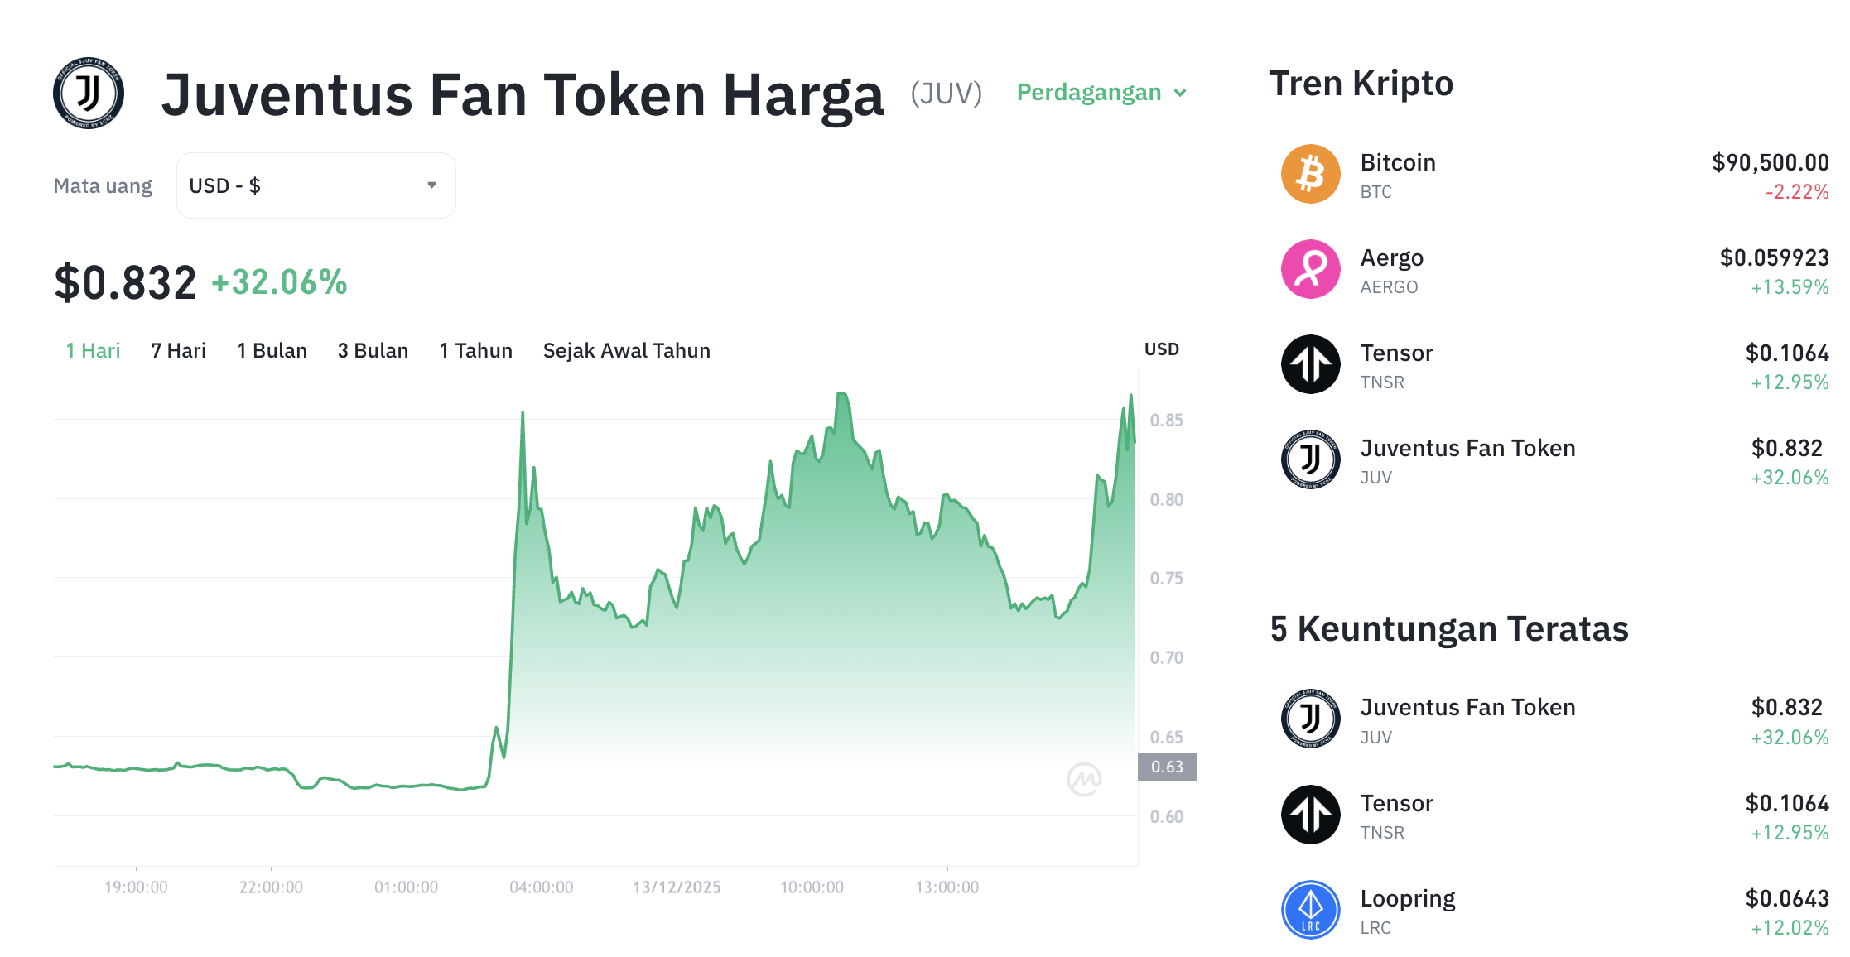This screenshot has width=1850, height=957.
Task: Select the 3 Bulan chart range
Action: (373, 350)
